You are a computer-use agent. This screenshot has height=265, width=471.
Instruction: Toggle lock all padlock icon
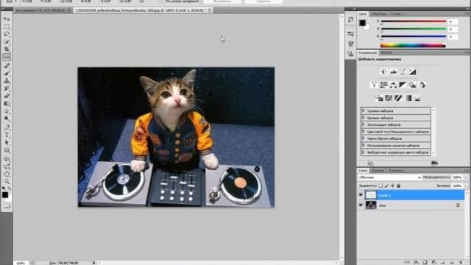[399, 185]
